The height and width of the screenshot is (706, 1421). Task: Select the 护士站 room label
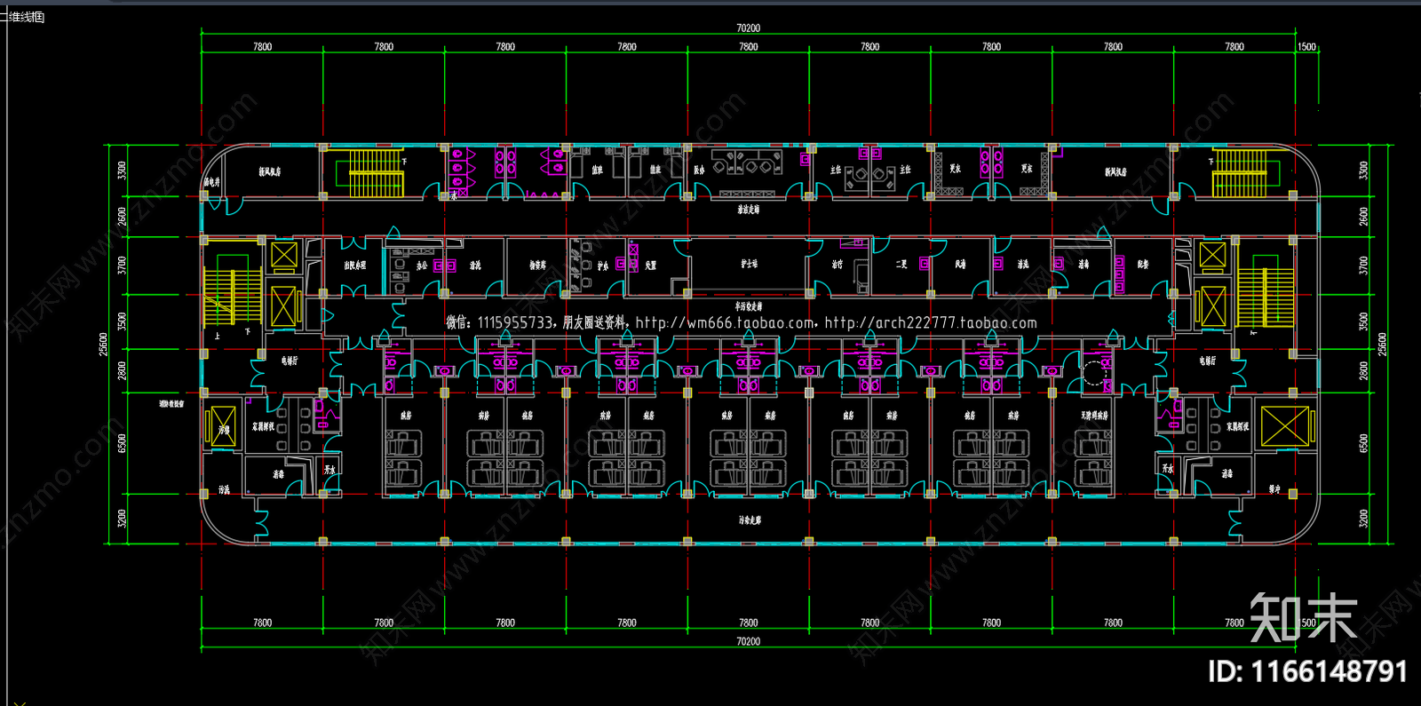click(x=749, y=264)
